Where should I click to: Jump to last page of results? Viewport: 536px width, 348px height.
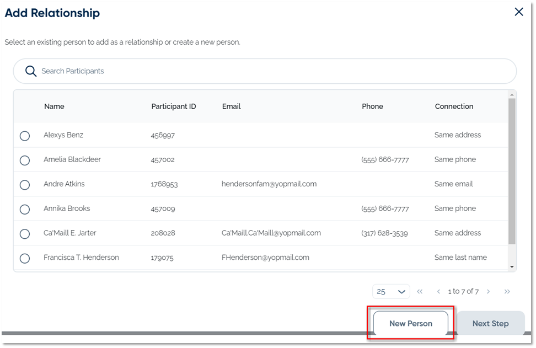click(507, 292)
